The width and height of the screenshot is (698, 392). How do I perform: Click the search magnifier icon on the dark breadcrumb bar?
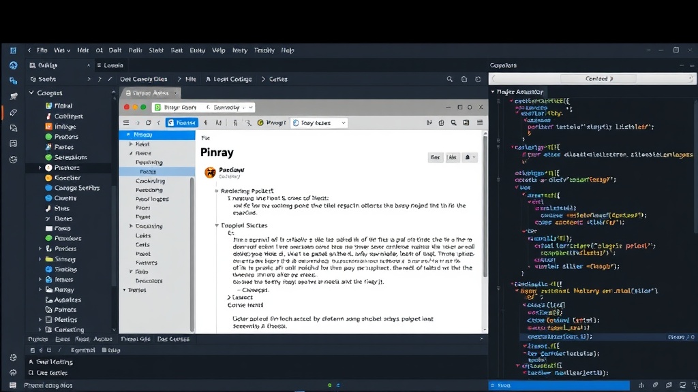(450, 79)
